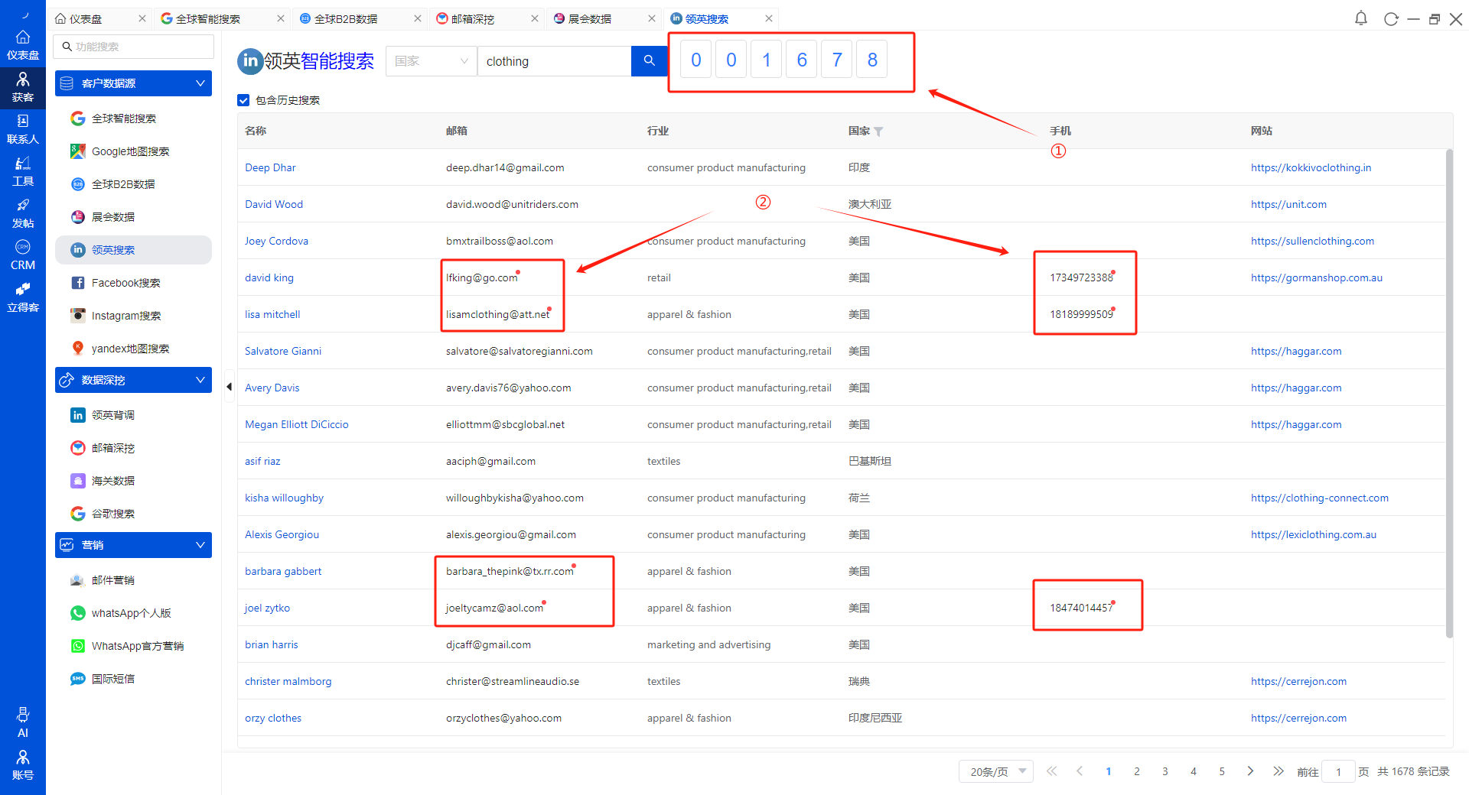Open the 20条/页 page size dropdown

[995, 771]
